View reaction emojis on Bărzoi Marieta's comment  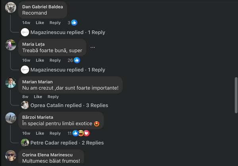pos(81,133)
